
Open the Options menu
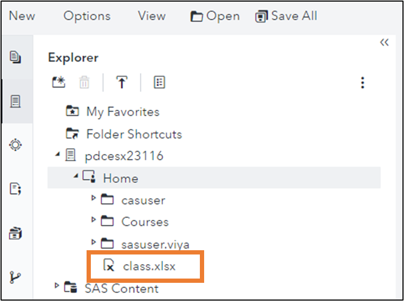[x=87, y=16]
